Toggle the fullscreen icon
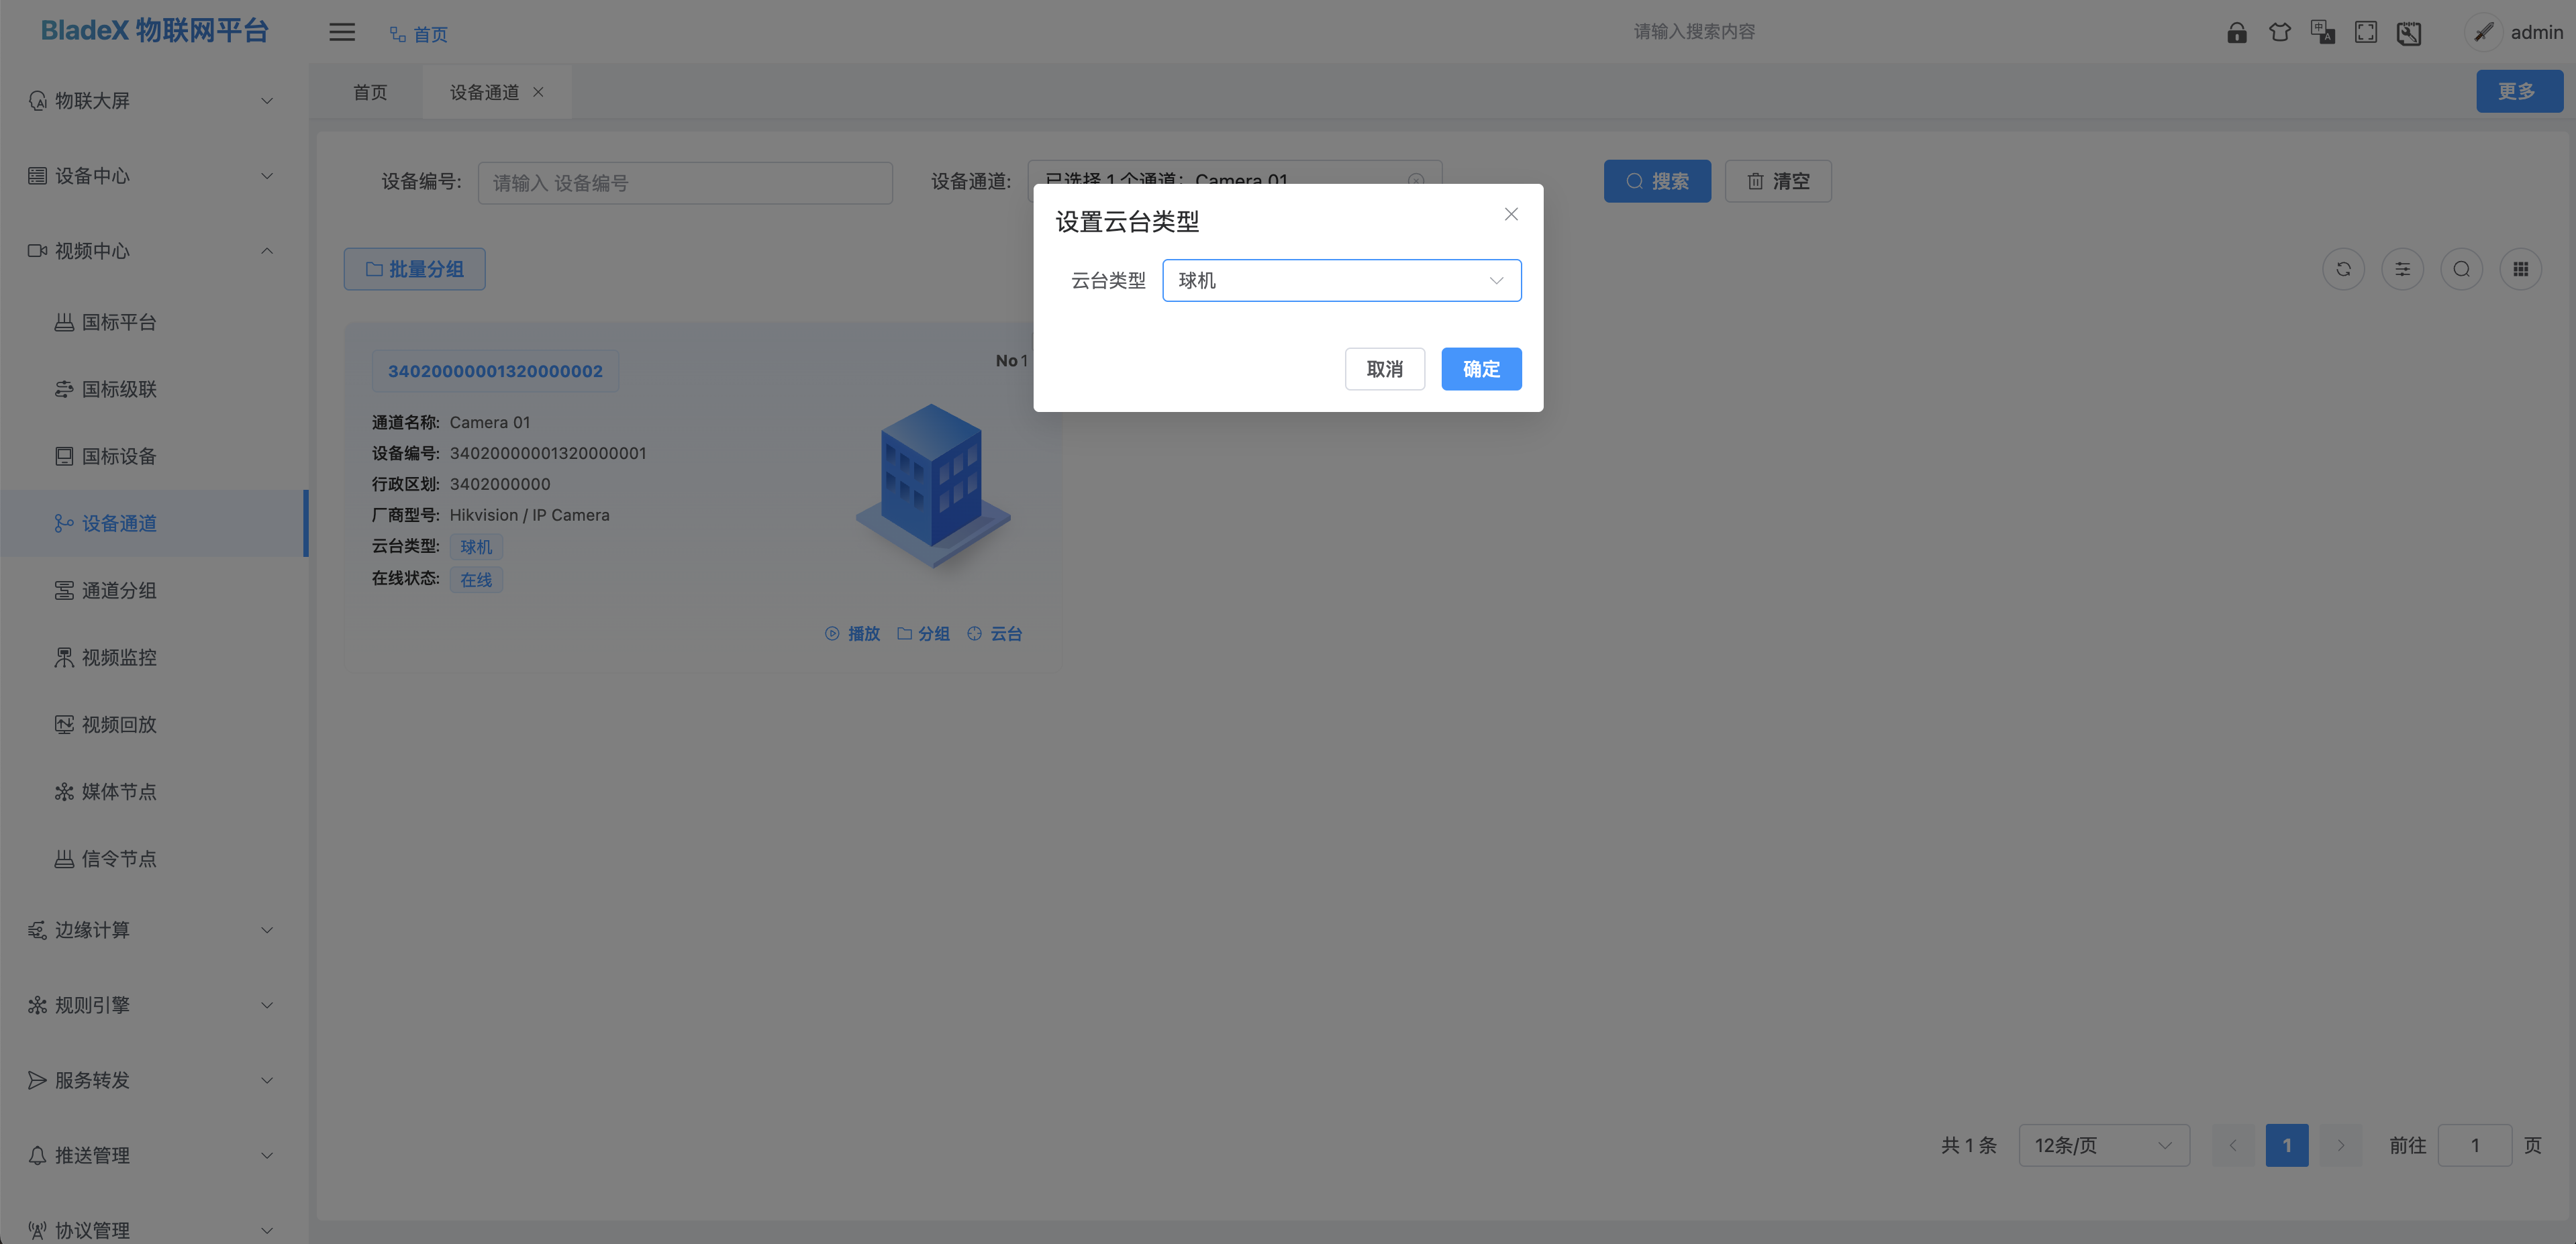The width and height of the screenshot is (2576, 1244). (x=2366, y=33)
